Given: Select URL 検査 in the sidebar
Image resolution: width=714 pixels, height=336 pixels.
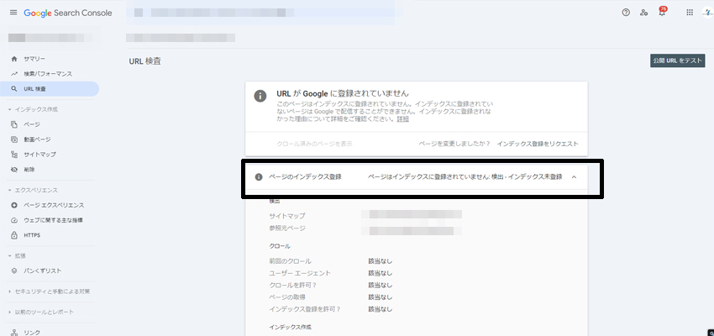Looking at the screenshot, I should (x=34, y=89).
